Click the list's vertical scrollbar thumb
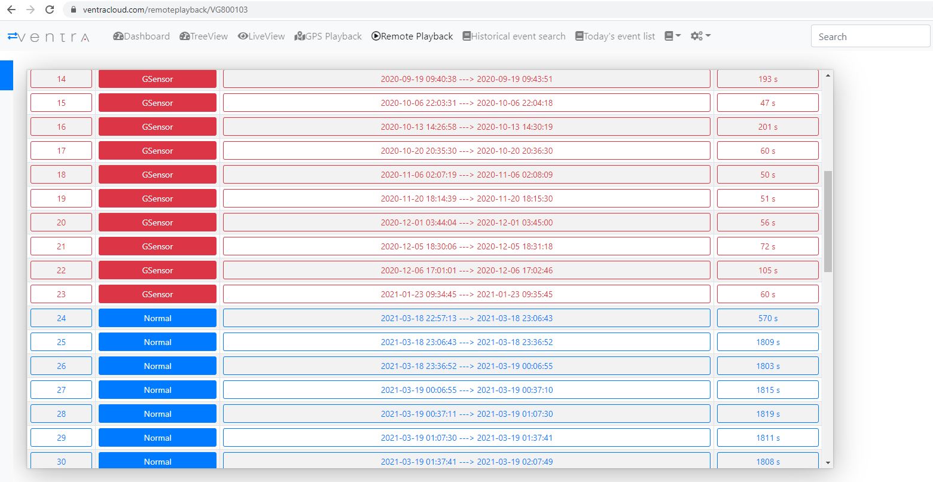Image resolution: width=933 pixels, height=482 pixels. 828,221
